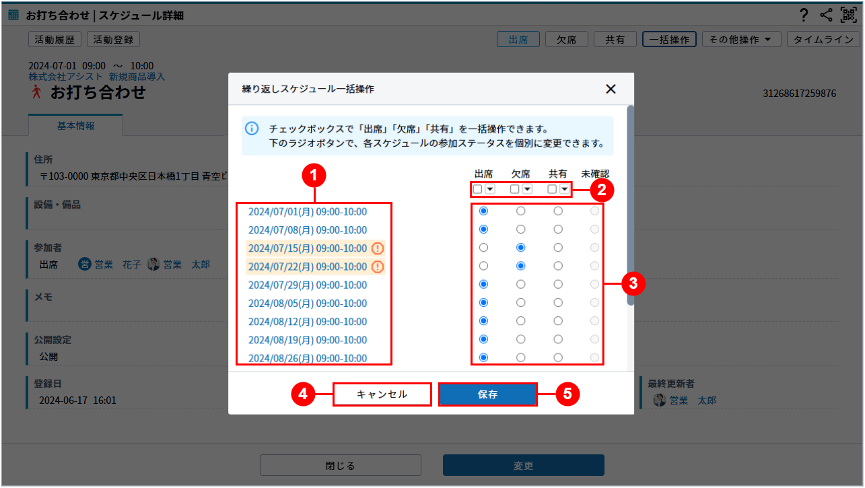The height and width of the screenshot is (488, 865).
Task: Check the 出席 bulk checkbox
Action: pos(477,189)
